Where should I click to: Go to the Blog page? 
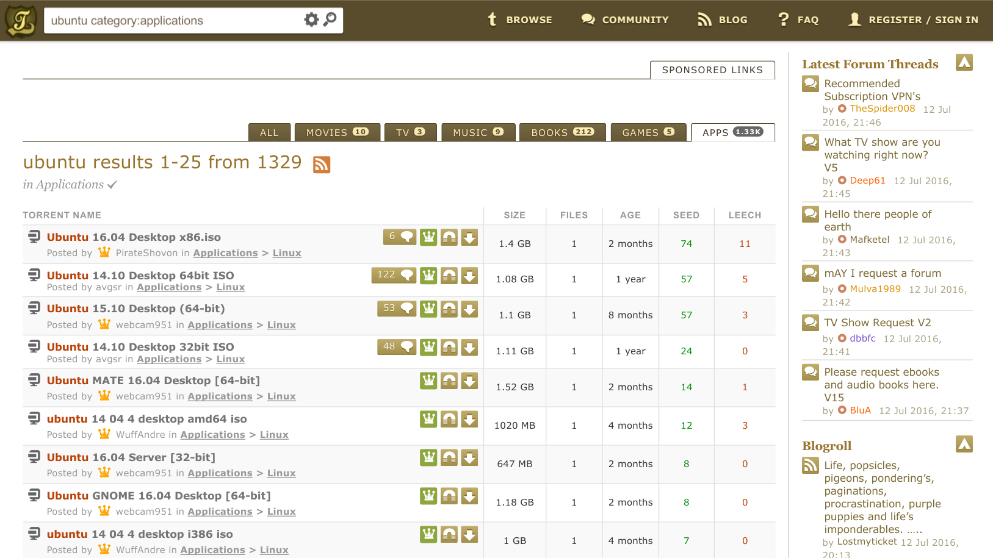point(723,20)
